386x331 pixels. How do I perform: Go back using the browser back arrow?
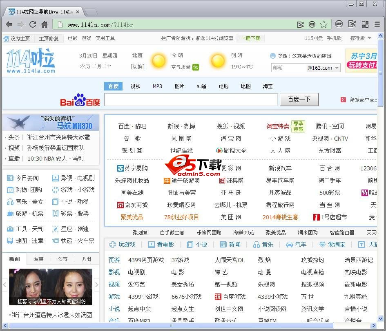[9, 24]
